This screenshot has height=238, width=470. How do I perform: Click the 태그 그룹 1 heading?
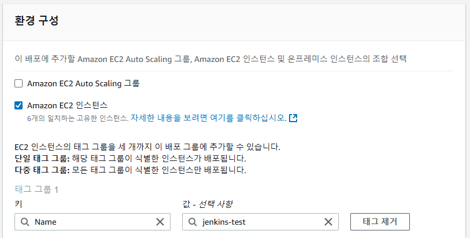(36, 189)
